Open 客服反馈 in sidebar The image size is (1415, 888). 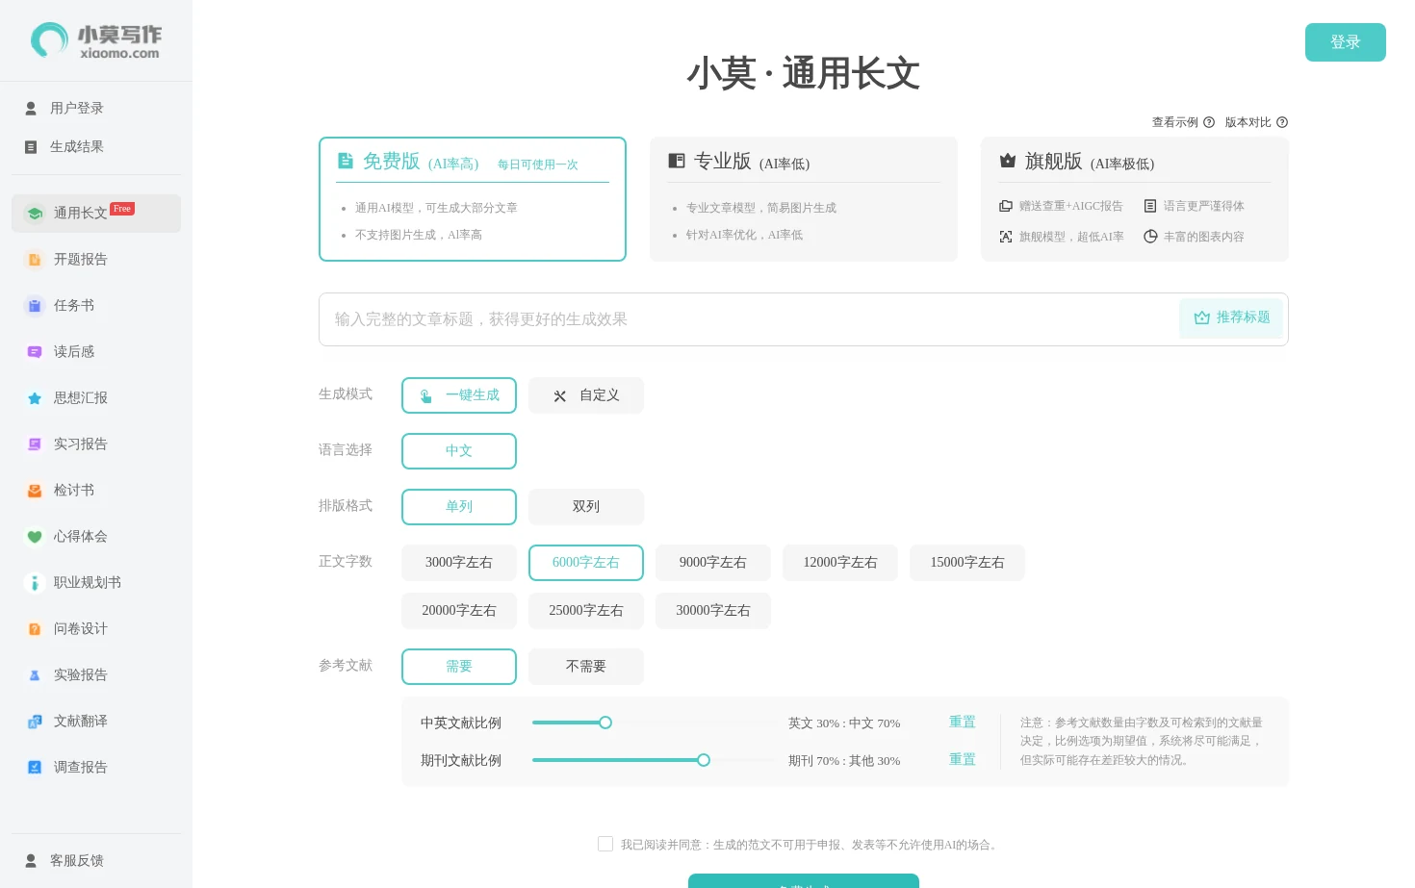tap(96, 861)
